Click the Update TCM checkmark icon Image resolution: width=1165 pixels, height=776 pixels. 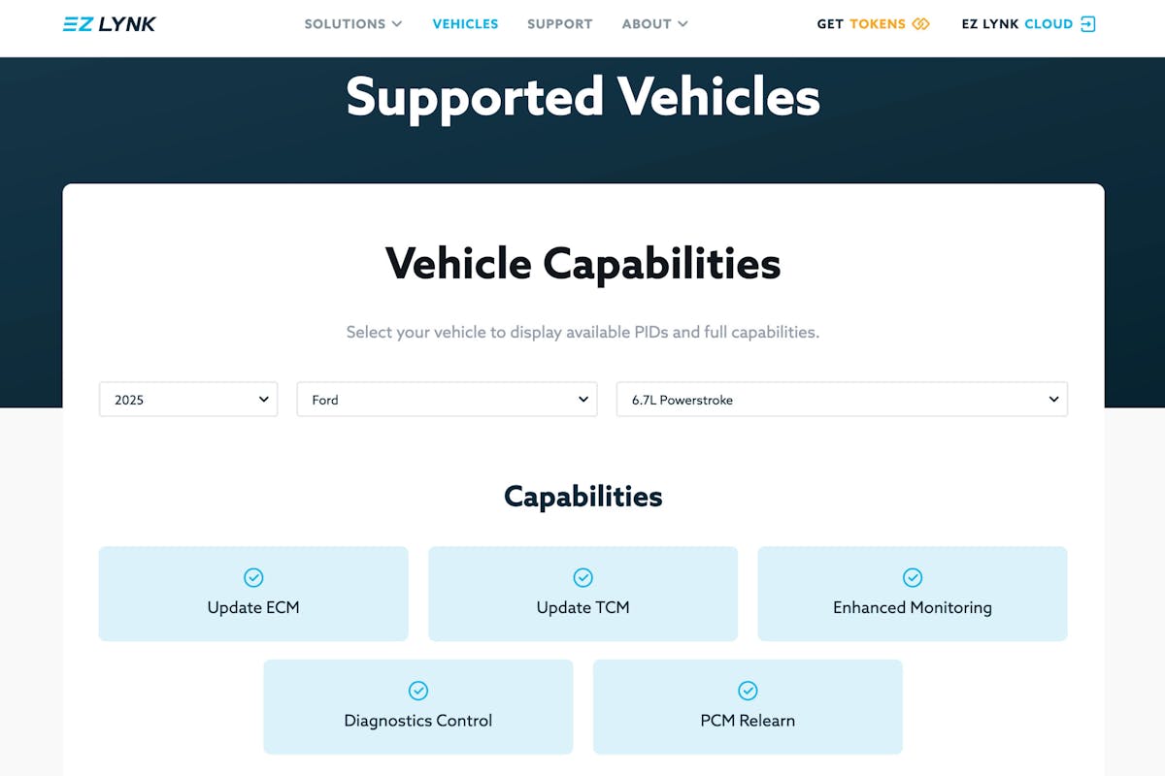pos(582,578)
